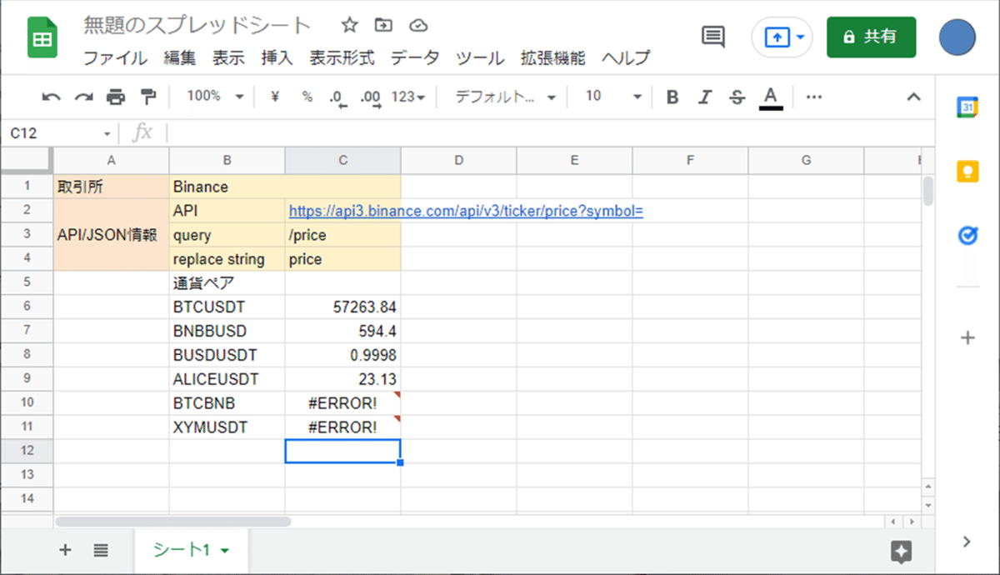1000x575 pixels.
Task: Open present button dropdown arrow
Action: tap(801, 37)
